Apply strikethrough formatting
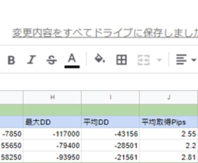198x163 pixels. point(52,60)
